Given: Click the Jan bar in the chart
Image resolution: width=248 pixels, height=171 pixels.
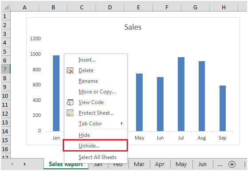Looking at the screenshot, I should [56, 93].
